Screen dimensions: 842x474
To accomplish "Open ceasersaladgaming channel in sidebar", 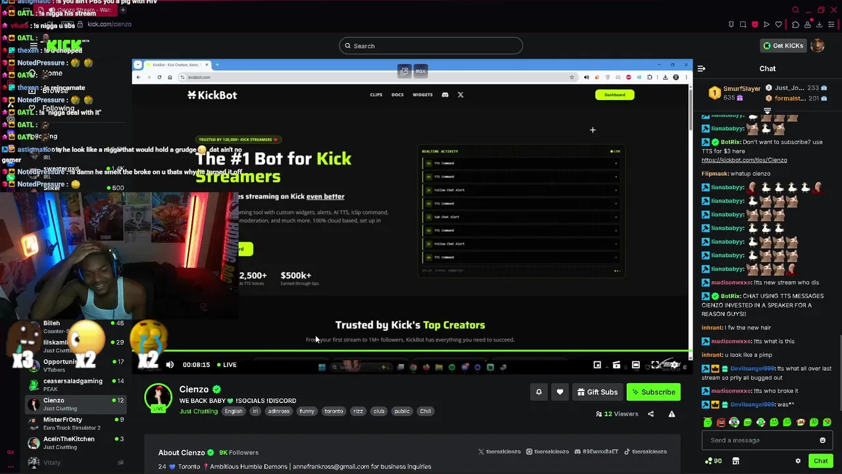I will coord(74,384).
